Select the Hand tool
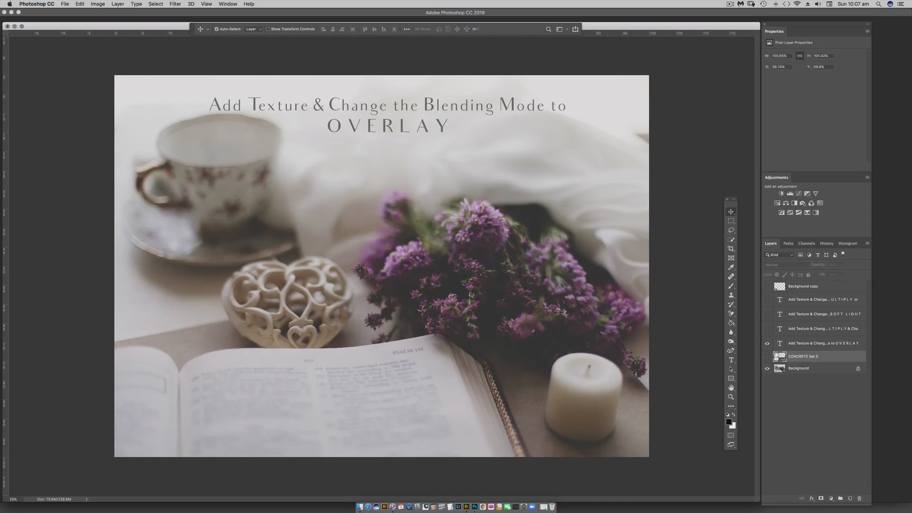912x513 pixels. 731,388
